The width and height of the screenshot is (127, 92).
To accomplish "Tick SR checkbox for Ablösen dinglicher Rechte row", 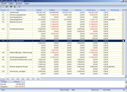I will coord(123,67).
